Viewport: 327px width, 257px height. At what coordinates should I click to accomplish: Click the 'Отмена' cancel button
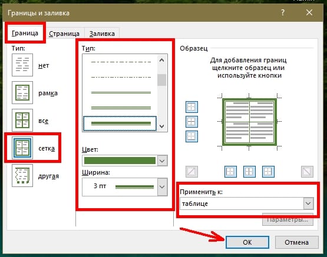point(297,242)
